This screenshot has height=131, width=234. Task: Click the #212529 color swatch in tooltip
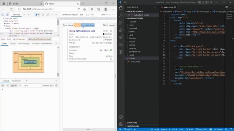pyautogui.click(x=103, y=34)
